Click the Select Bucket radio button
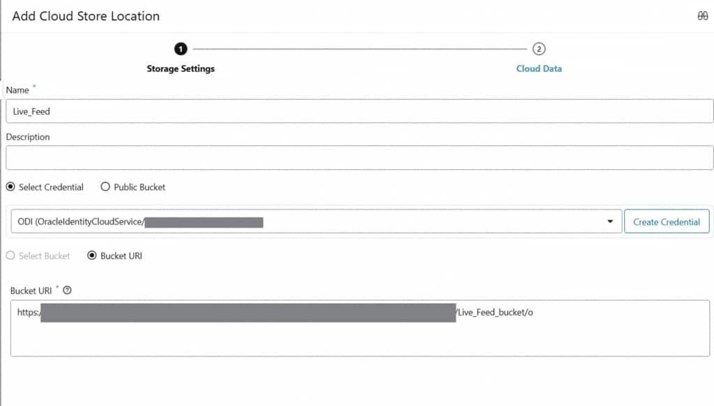 point(10,256)
